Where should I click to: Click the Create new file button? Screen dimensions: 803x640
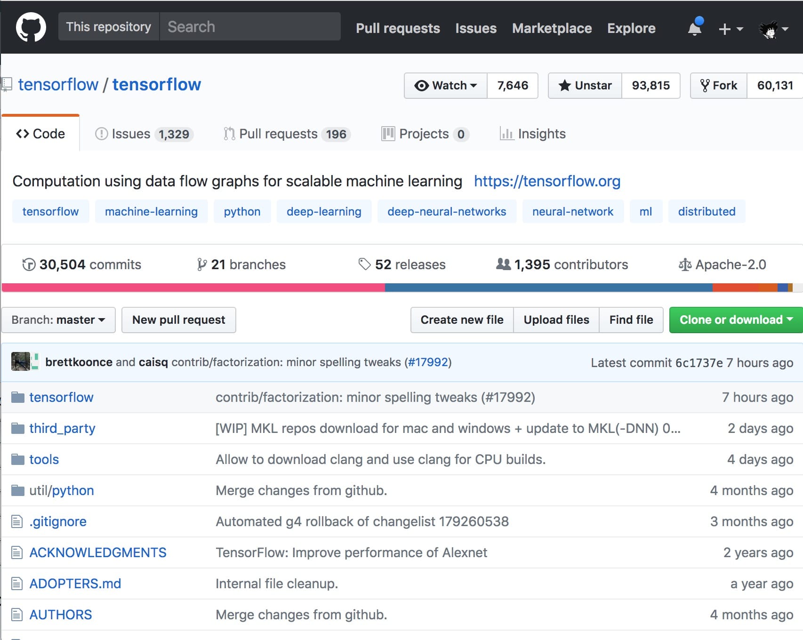coord(462,320)
